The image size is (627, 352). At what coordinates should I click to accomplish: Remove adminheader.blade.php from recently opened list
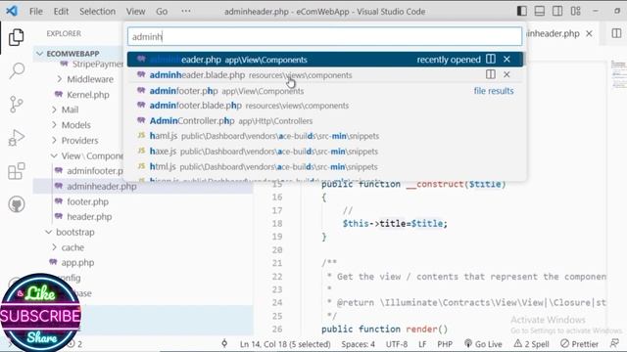506,74
